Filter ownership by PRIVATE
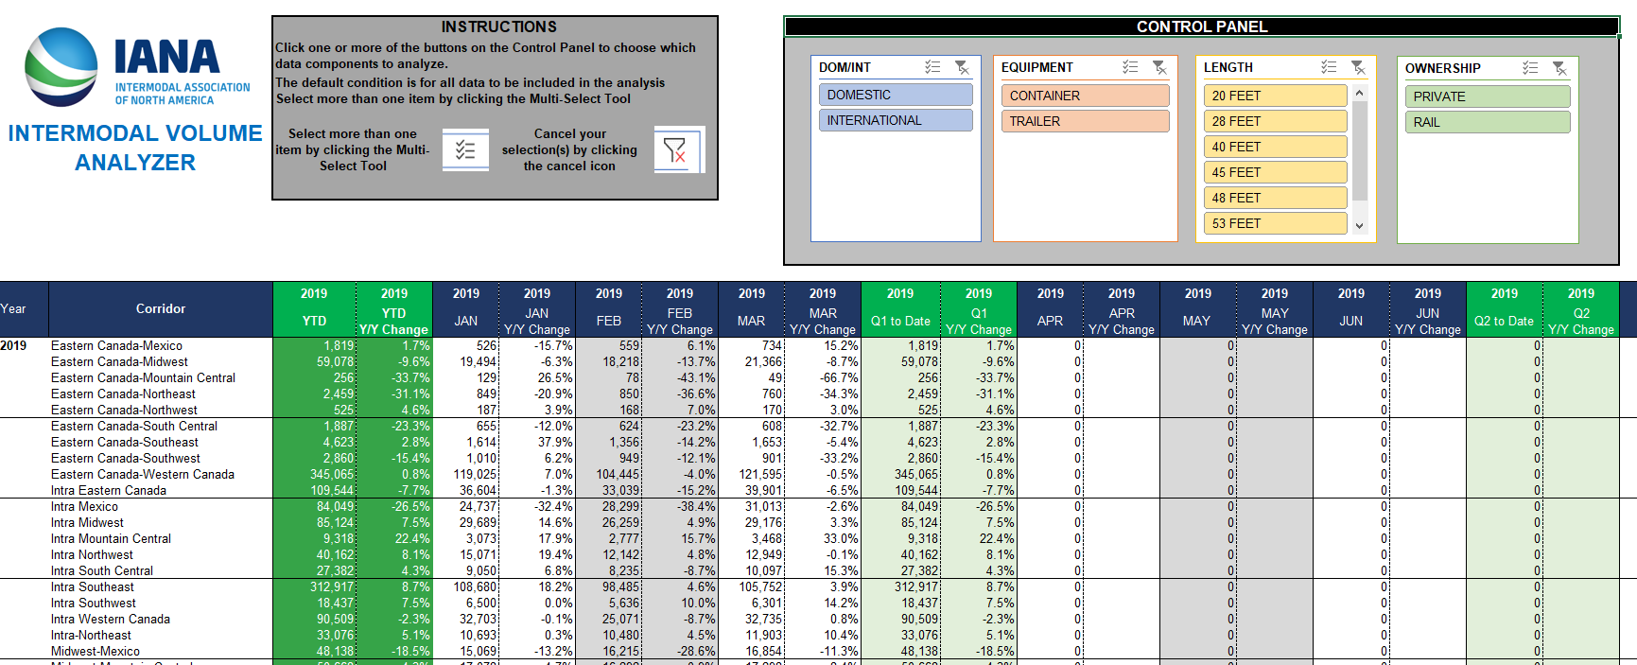 (x=1488, y=96)
